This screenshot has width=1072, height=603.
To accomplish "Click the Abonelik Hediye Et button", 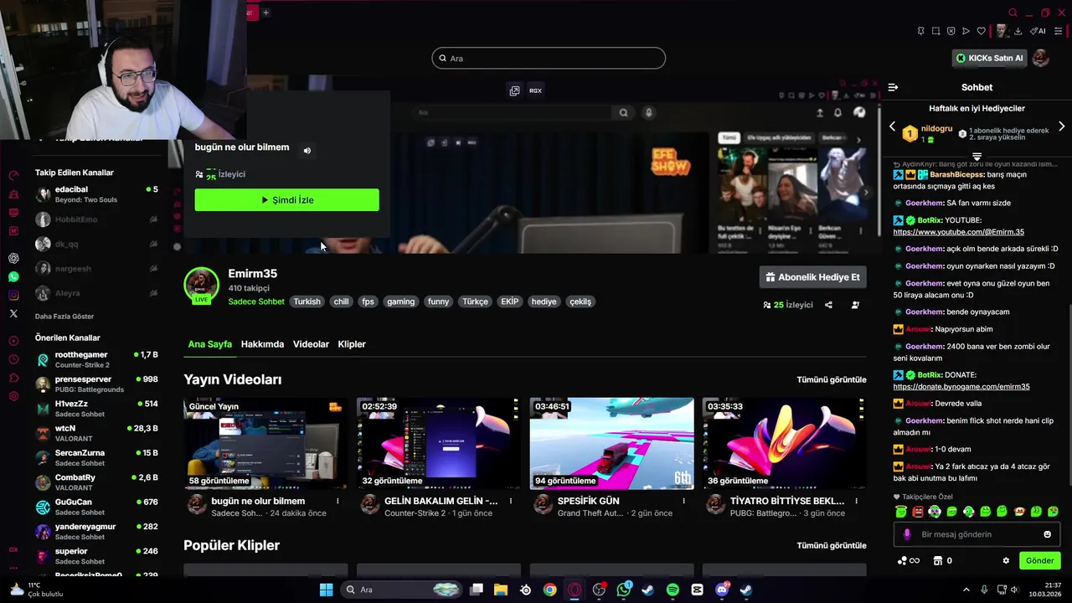I will [x=812, y=277].
